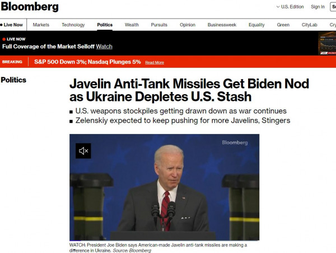Click the Biden speech video player
The width and height of the screenshot is (336, 253).
(164, 187)
